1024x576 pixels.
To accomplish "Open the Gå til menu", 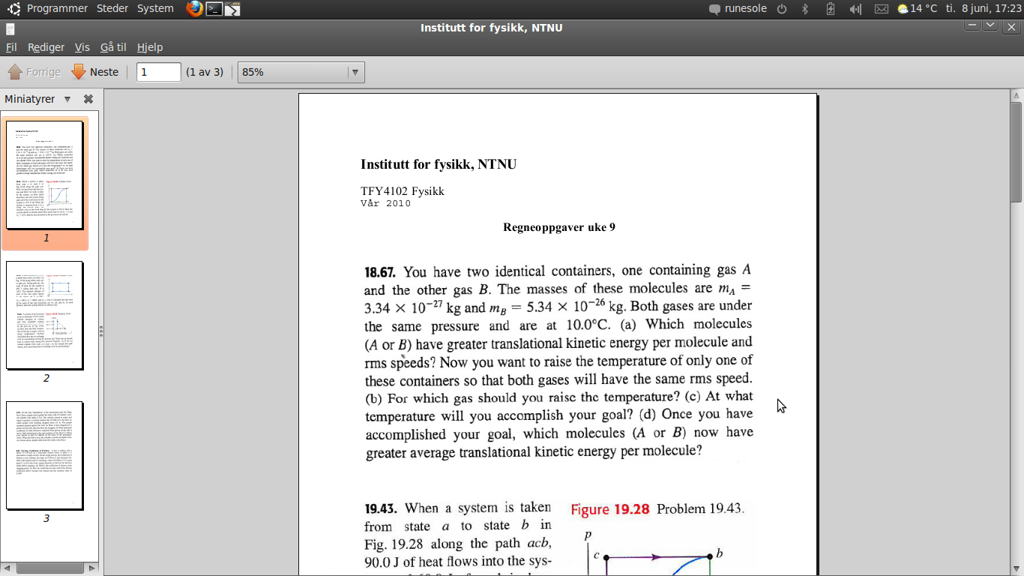I will click(113, 47).
